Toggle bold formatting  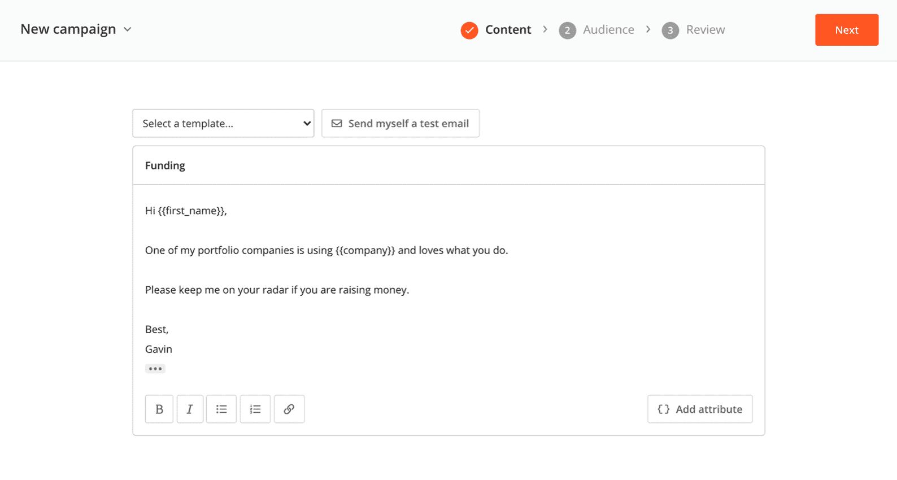tap(159, 409)
